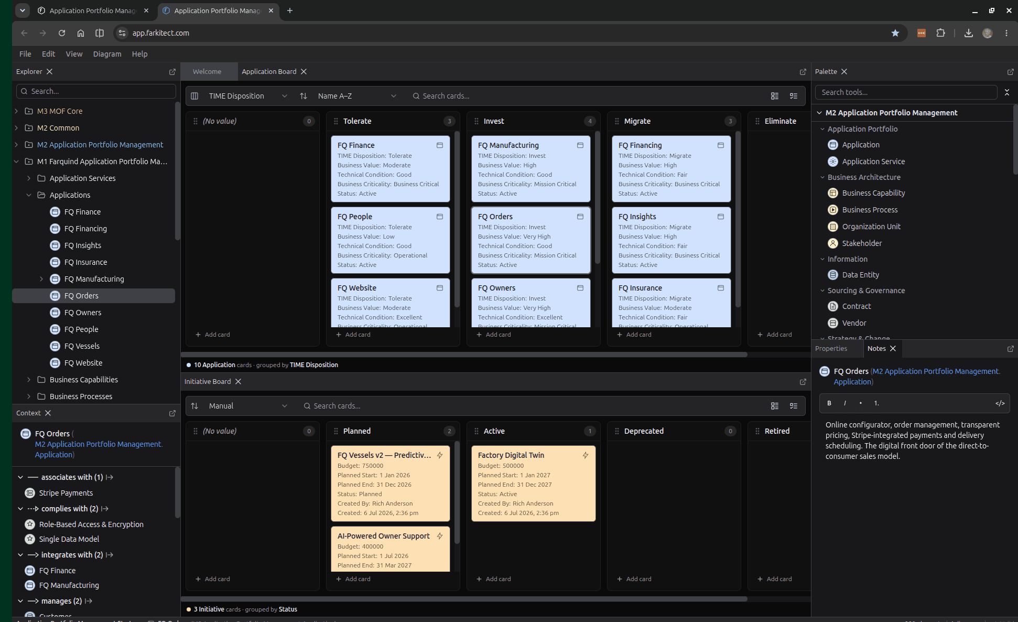This screenshot has height=622, width=1018.
Task: Pop out the Context panel
Action: [x=172, y=413]
